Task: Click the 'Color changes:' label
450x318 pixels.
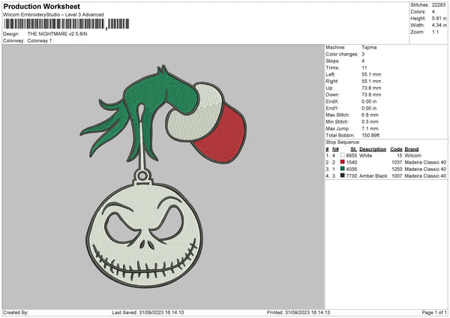Action: tap(342, 54)
